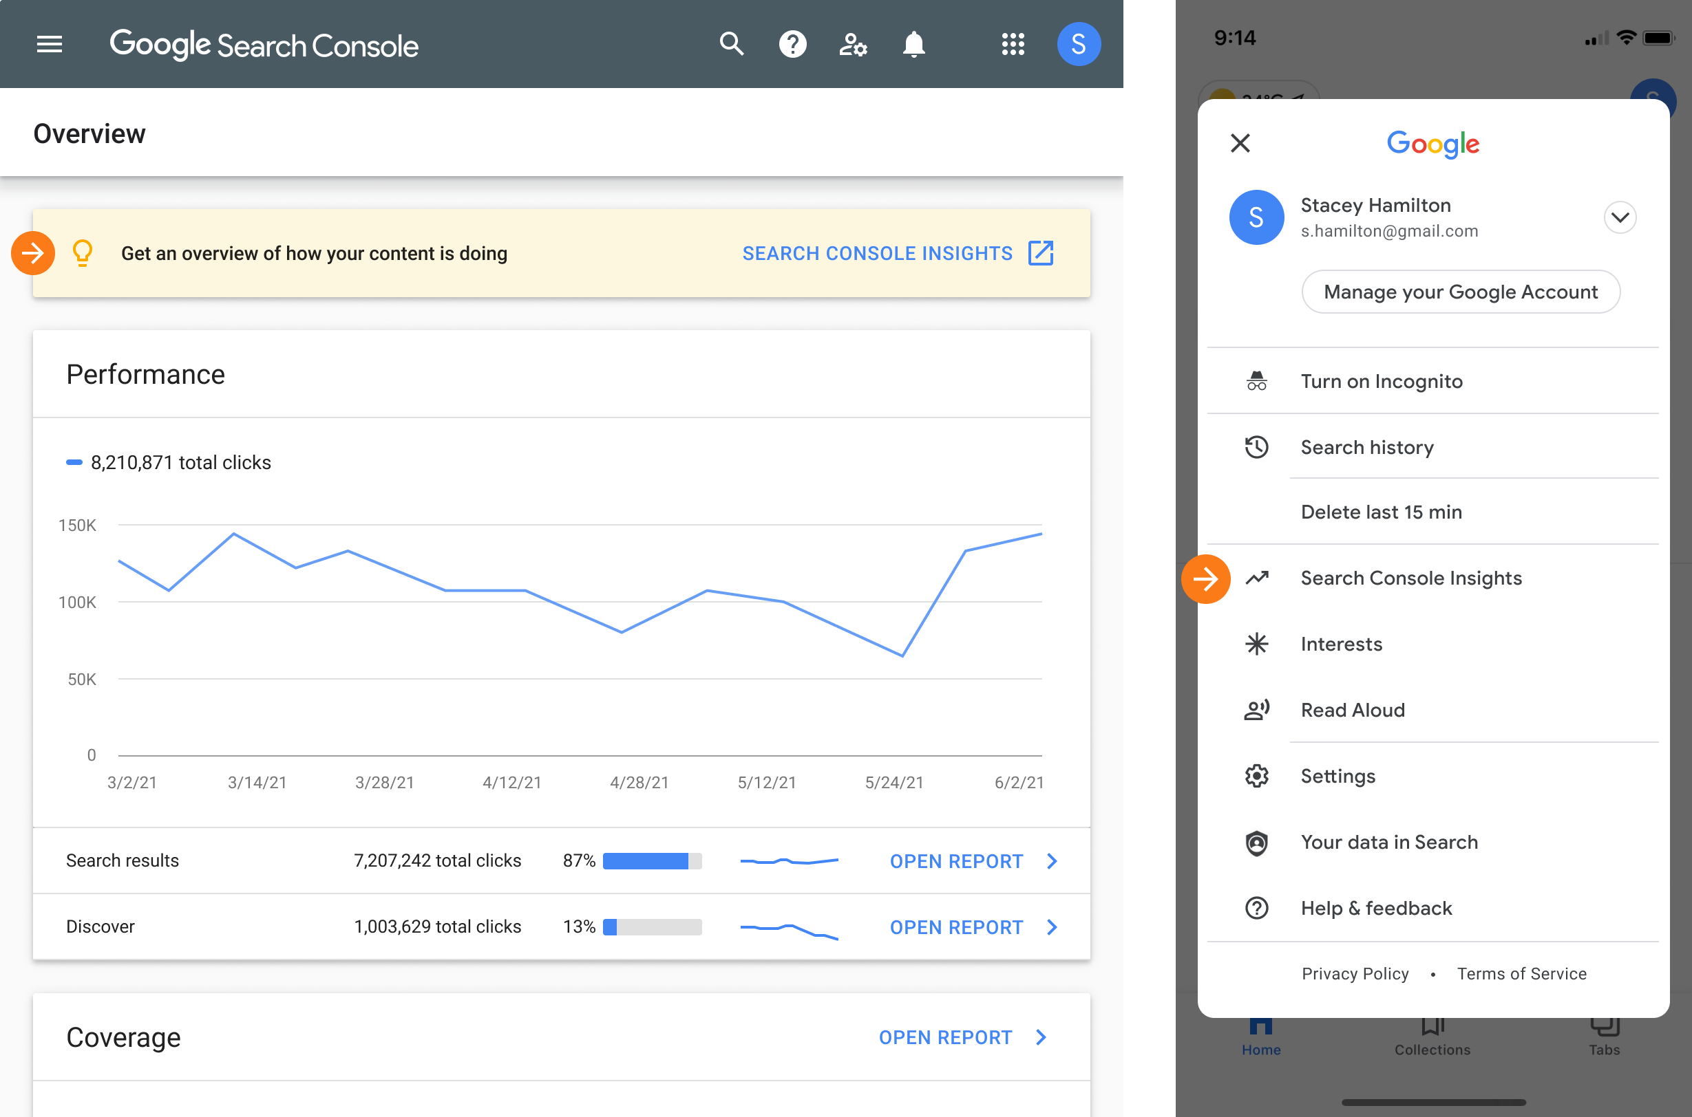Image resolution: width=1692 pixels, height=1117 pixels.
Task: Click the search magnifier icon
Action: pyautogui.click(x=730, y=43)
